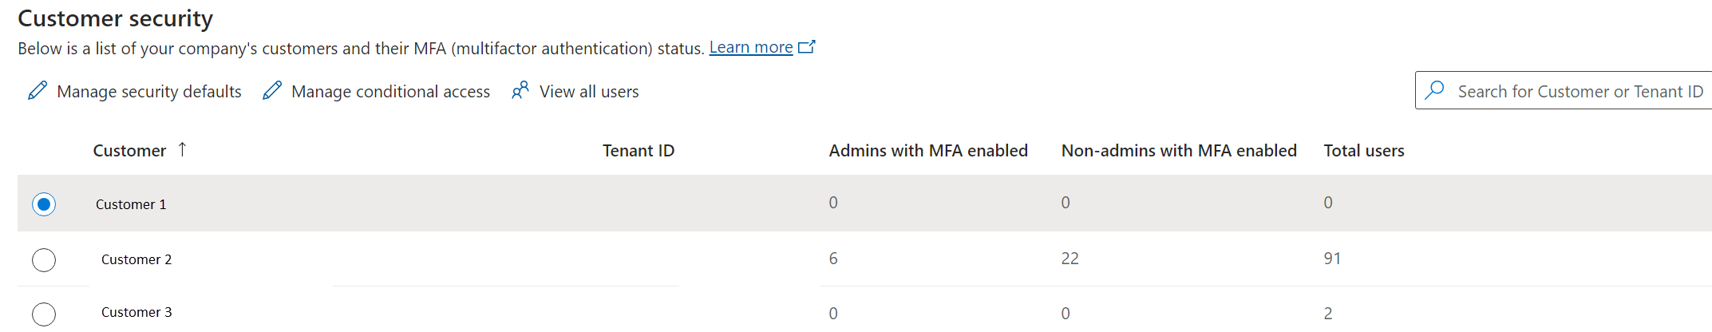This screenshot has width=1712, height=332.
Task: Click Manage security defaults
Action: (x=148, y=92)
